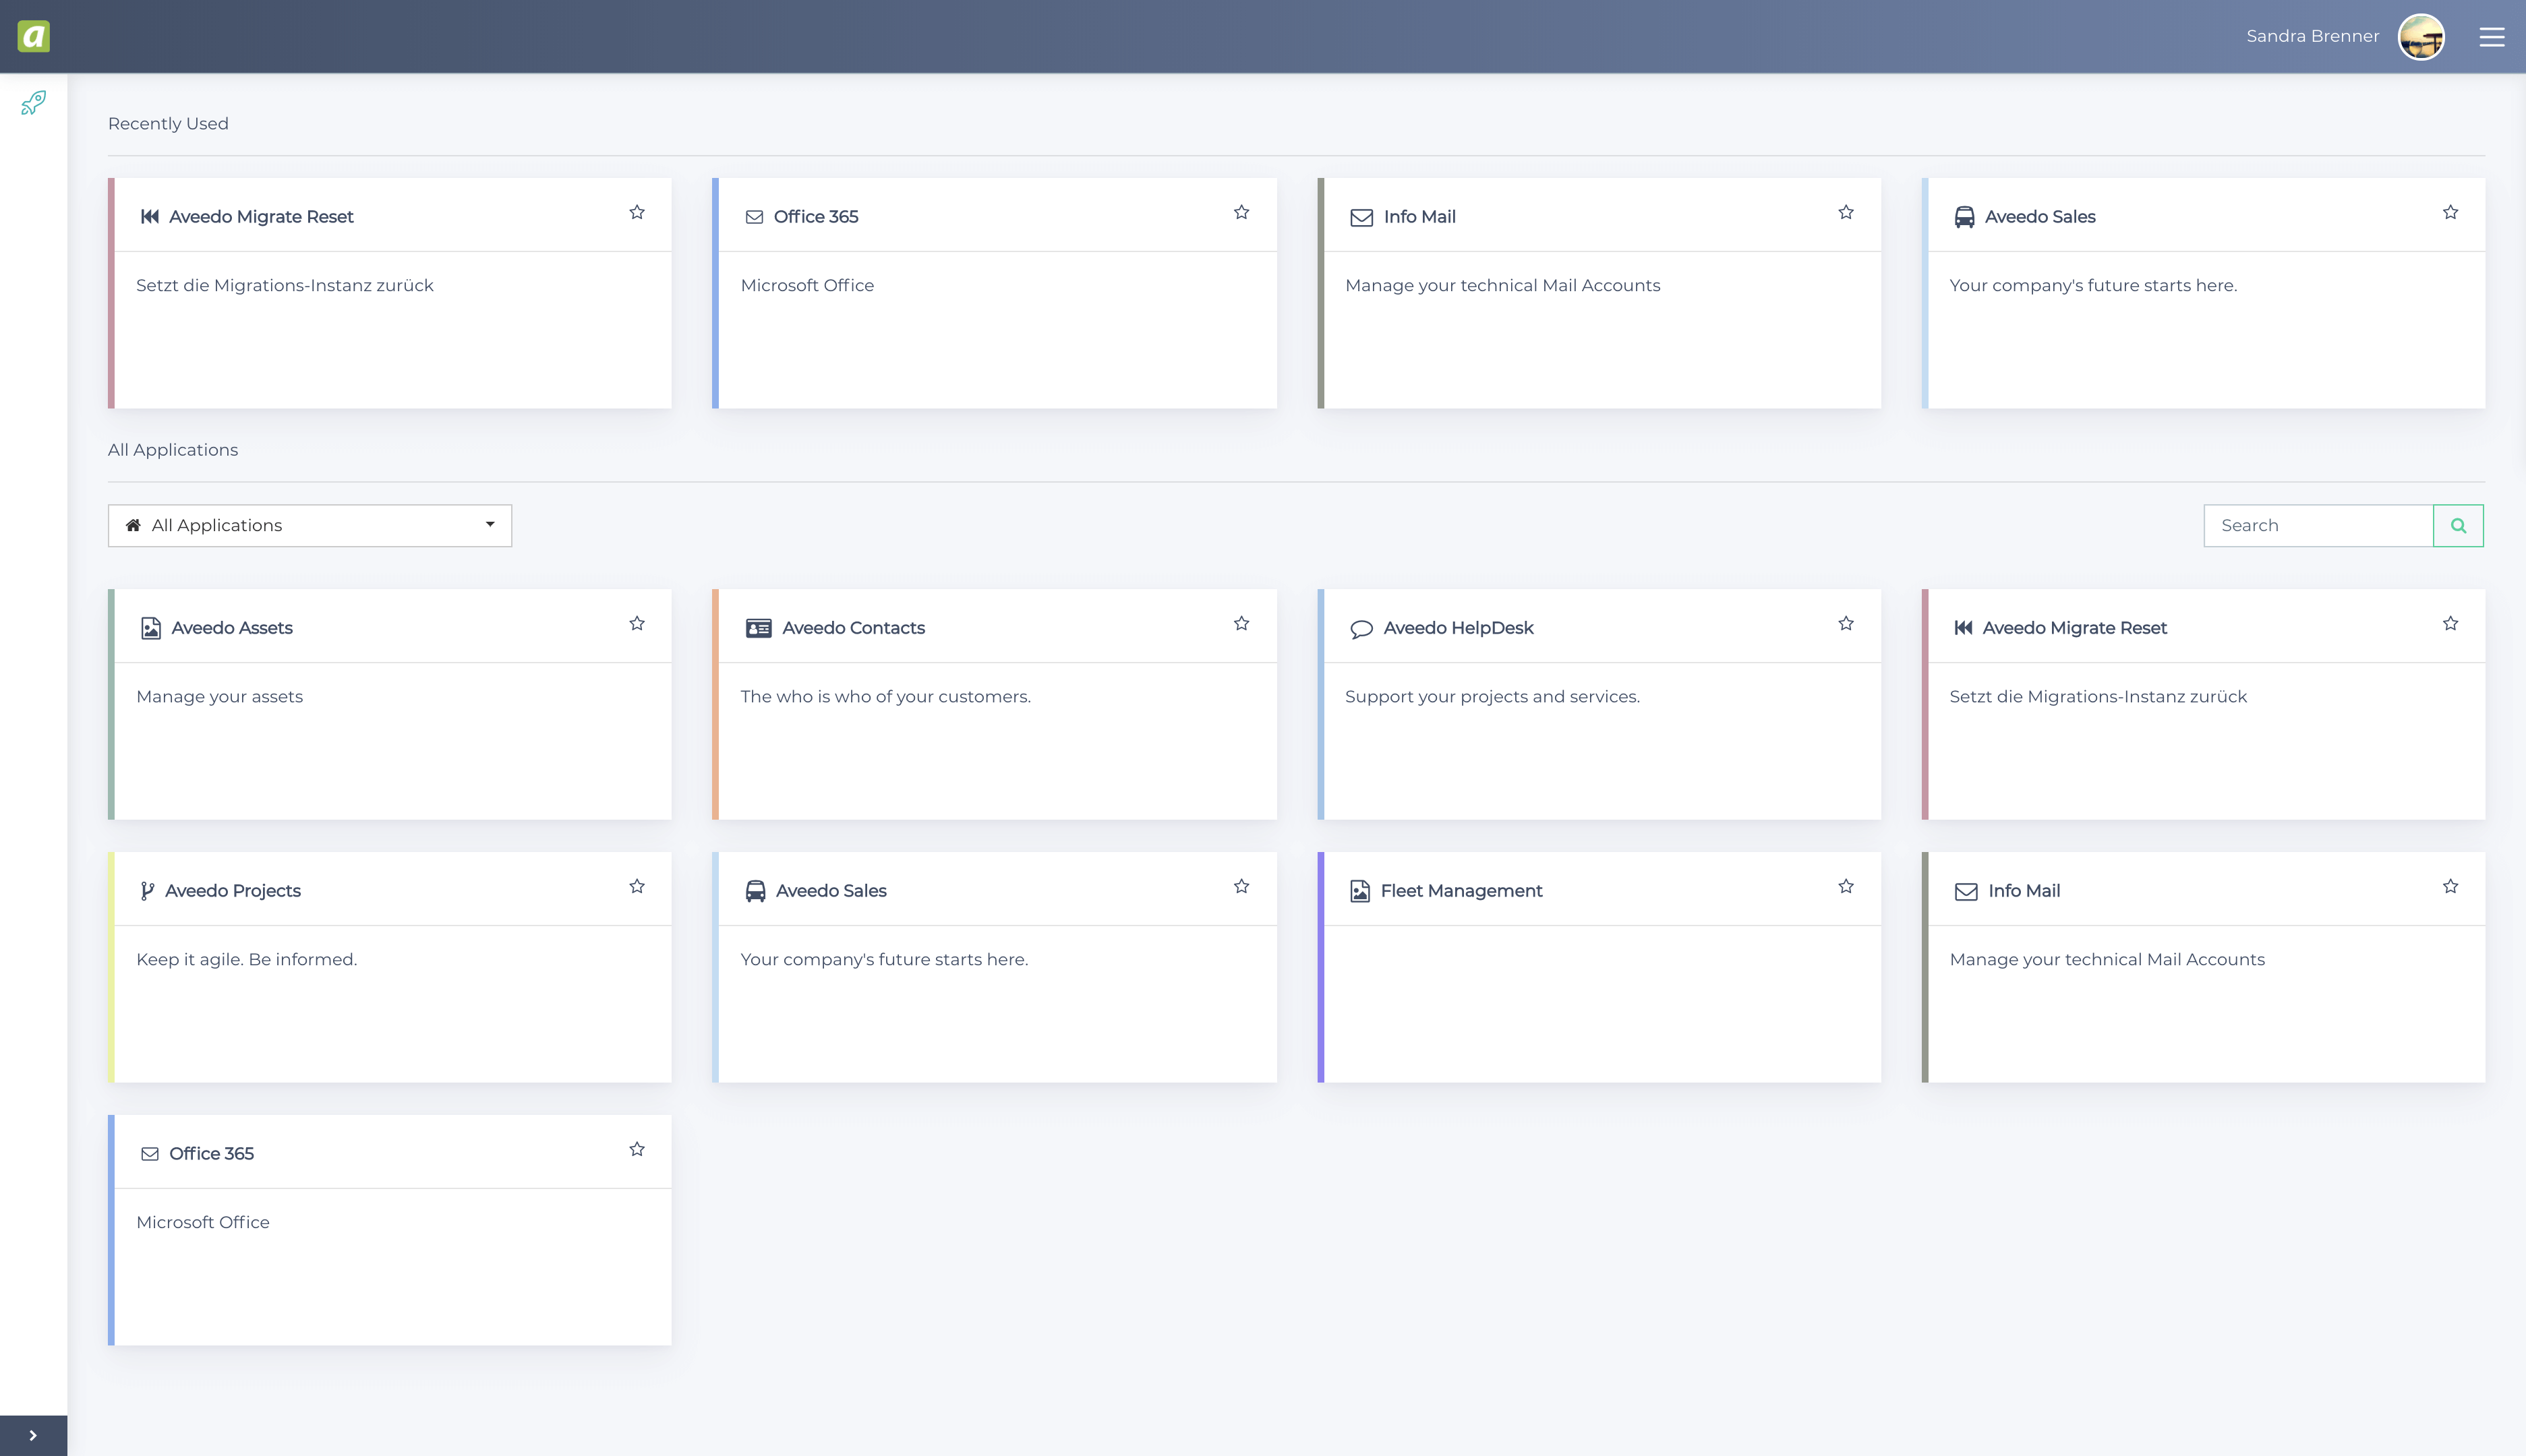The width and height of the screenshot is (2526, 1456).
Task: Open Aveedo Migrate Reset title in Recently Used
Action: [x=261, y=217]
